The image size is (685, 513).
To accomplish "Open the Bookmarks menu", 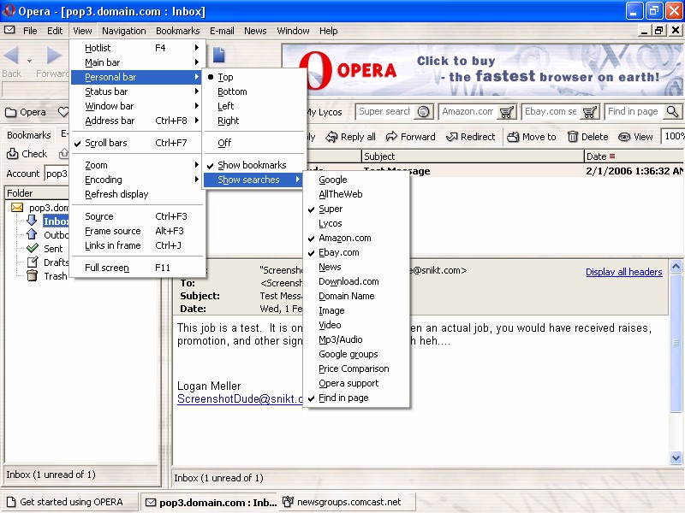I will (x=177, y=31).
